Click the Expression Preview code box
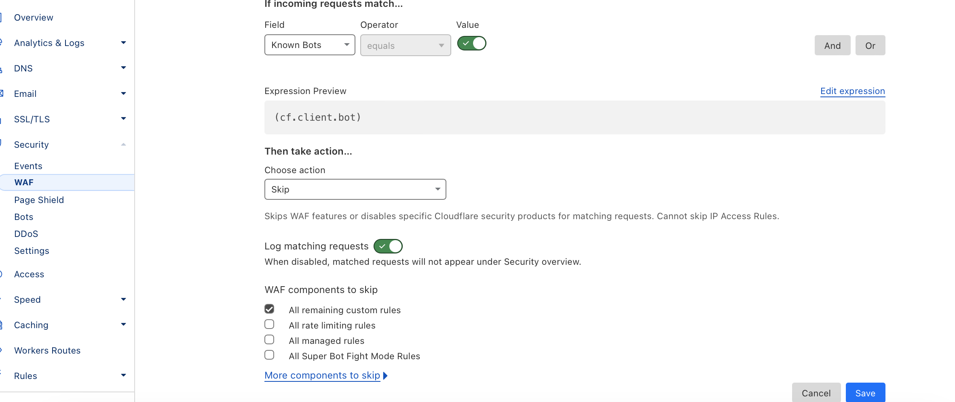 point(574,117)
